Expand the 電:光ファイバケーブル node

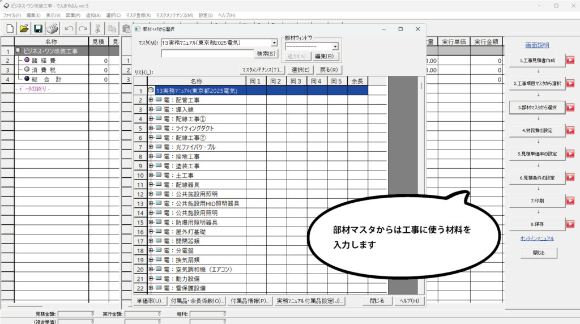(x=151, y=147)
